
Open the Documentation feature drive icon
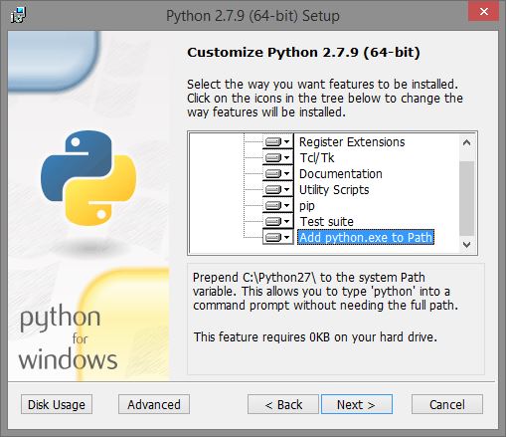tap(278, 174)
